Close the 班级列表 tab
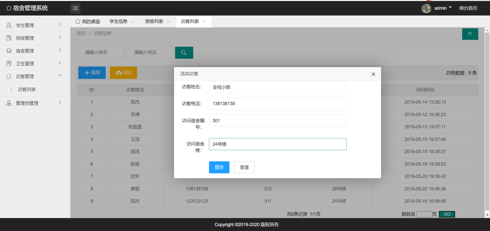490x231 pixels. [x=168, y=21]
